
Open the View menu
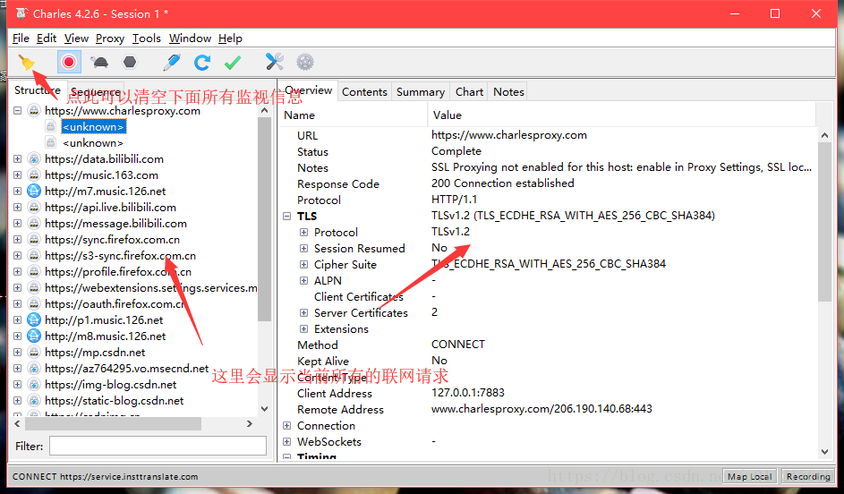[76, 38]
